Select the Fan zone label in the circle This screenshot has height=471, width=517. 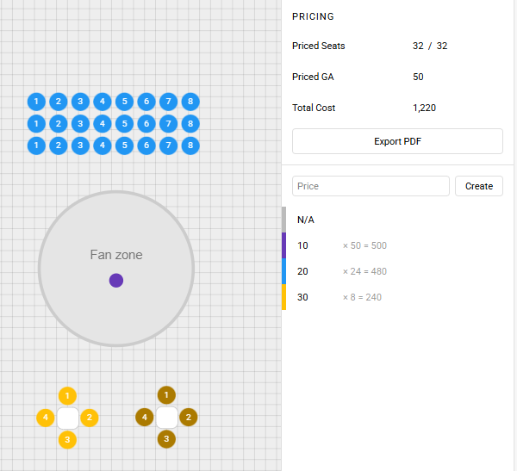coord(116,255)
